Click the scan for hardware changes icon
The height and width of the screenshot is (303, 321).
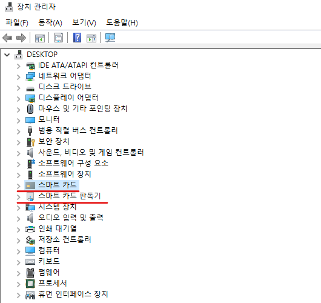pyautogui.click(x=110, y=38)
